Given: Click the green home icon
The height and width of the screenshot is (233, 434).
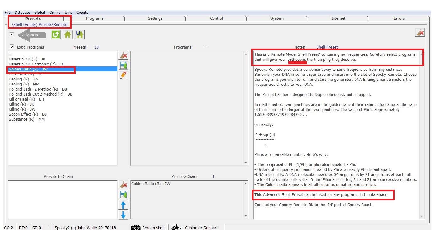Looking at the screenshot, I should 68,34.
